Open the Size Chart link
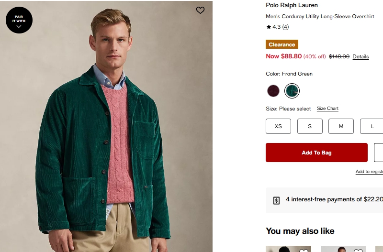383x252 pixels. pos(327,109)
